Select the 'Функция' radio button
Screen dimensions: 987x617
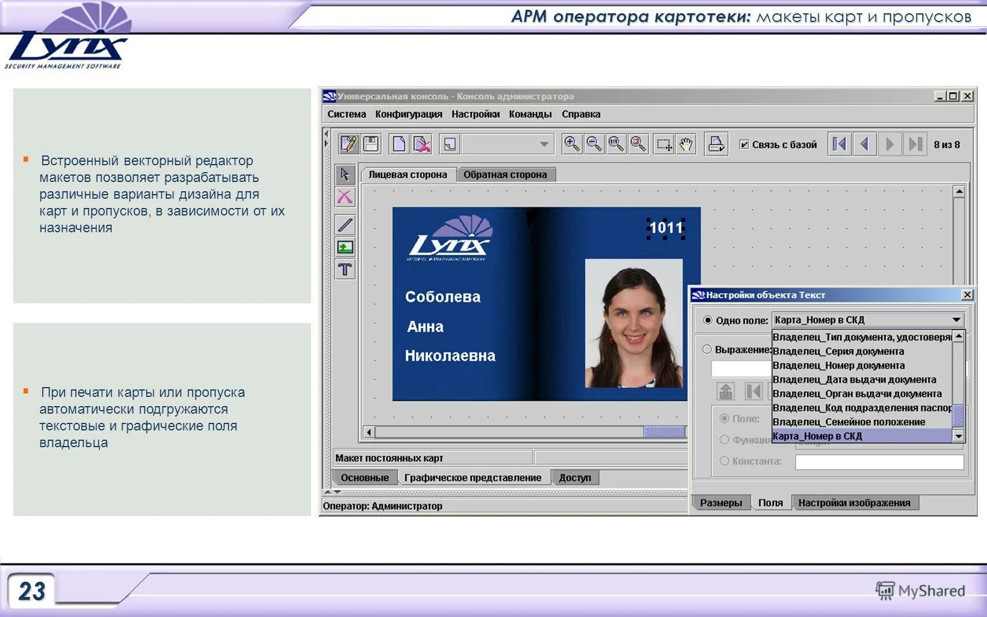coord(724,440)
